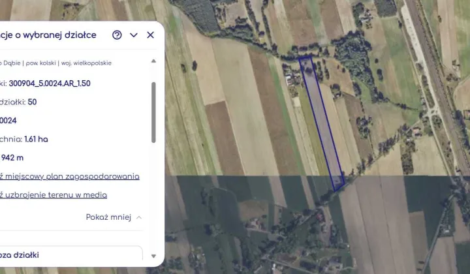
Task: Click the location text pow. kolski
Action: 40,63
